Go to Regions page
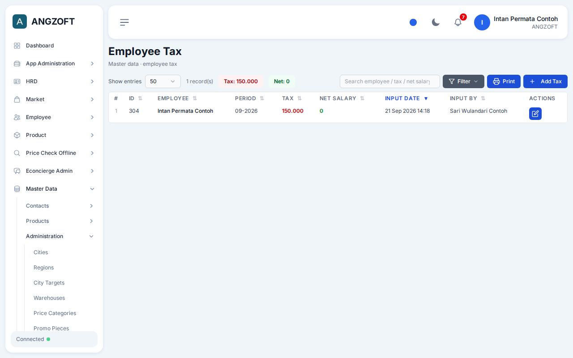Image resolution: width=573 pixels, height=358 pixels. tap(43, 268)
